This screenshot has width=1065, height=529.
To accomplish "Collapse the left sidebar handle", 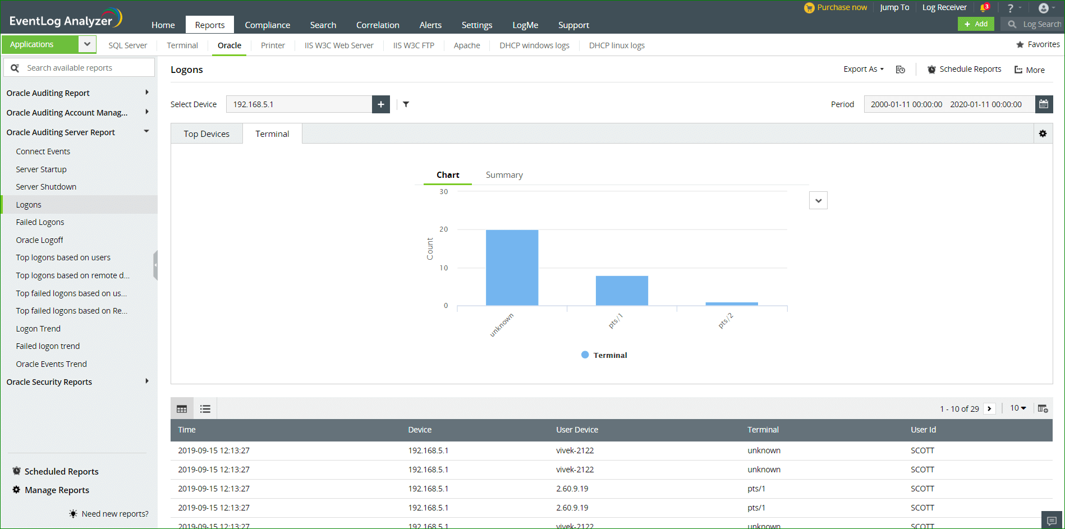I will 155,265.
